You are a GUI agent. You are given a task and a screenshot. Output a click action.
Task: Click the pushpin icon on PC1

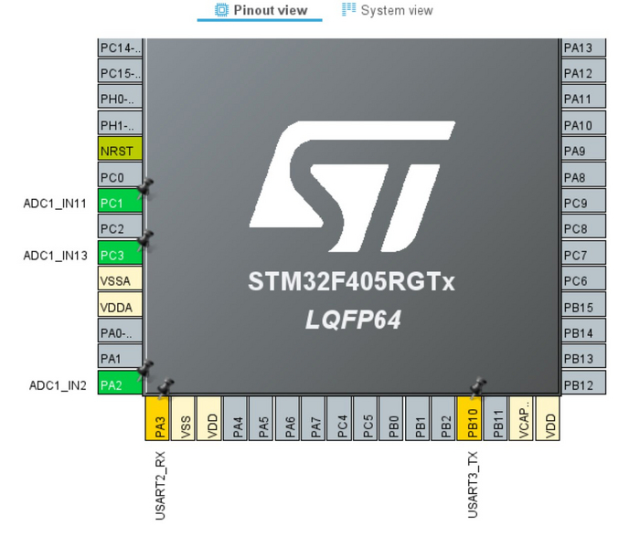pos(145,188)
